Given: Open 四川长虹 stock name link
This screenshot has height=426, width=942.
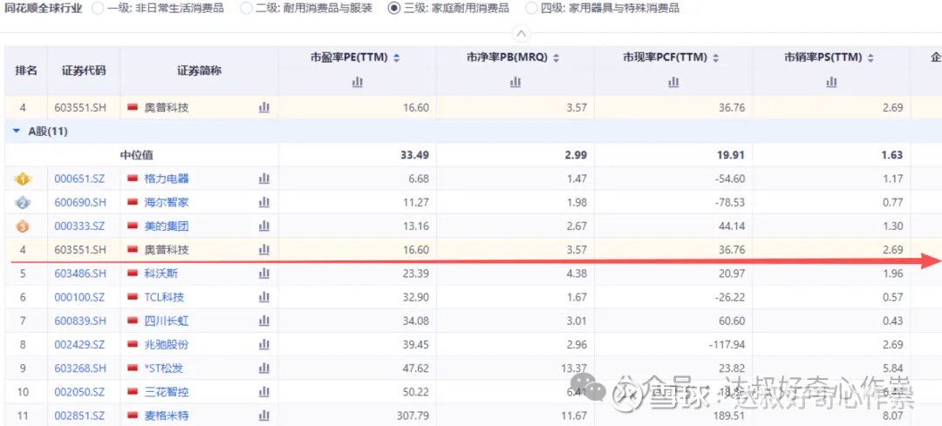Looking at the screenshot, I should (x=167, y=321).
